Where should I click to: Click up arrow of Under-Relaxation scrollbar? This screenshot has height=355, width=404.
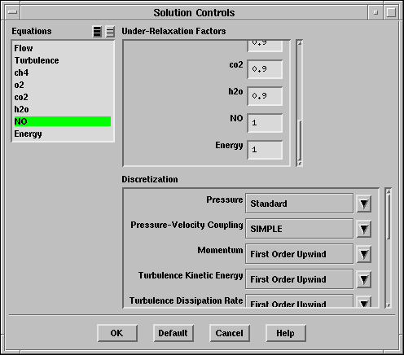coord(300,43)
